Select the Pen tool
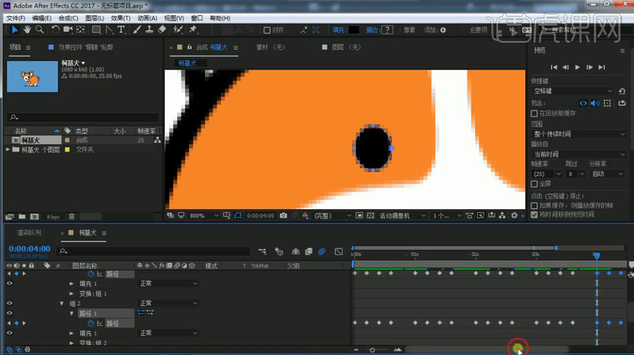Image resolution: width=634 pixels, height=355 pixels. (x=109, y=29)
